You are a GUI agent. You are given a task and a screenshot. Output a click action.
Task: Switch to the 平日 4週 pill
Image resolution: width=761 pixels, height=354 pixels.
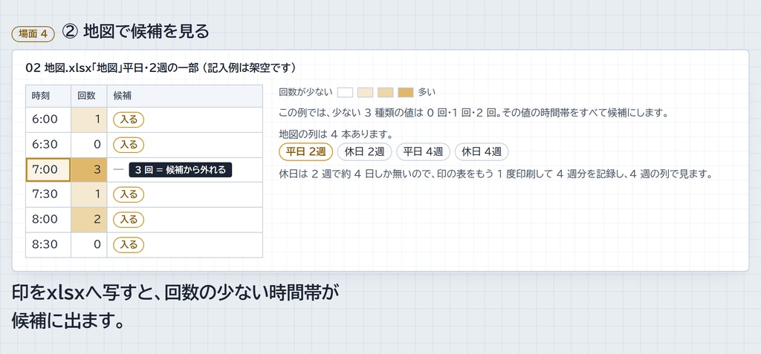[x=423, y=152]
